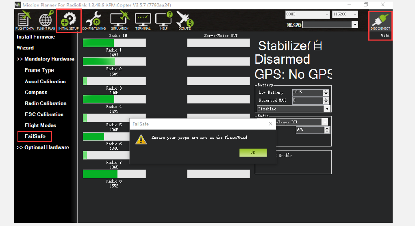415x226 pixels.
Task: Open the Flight Data screen
Action: (24, 20)
